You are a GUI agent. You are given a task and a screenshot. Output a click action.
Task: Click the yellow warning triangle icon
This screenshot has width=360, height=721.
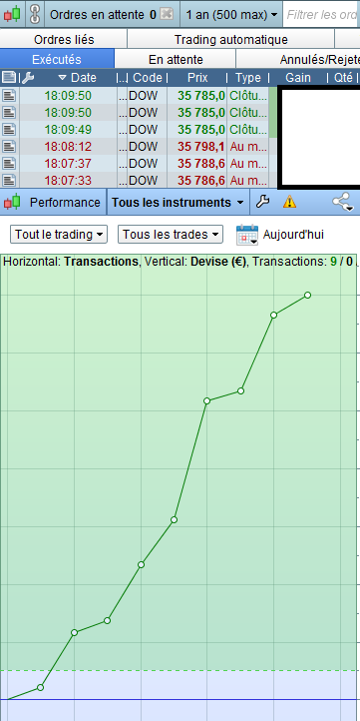[289, 202]
